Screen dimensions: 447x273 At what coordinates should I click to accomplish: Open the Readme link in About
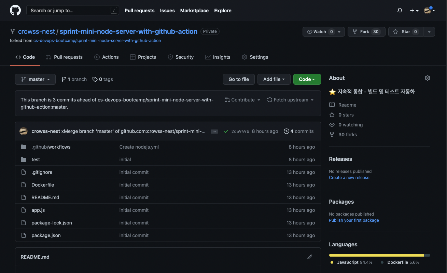[343, 105]
